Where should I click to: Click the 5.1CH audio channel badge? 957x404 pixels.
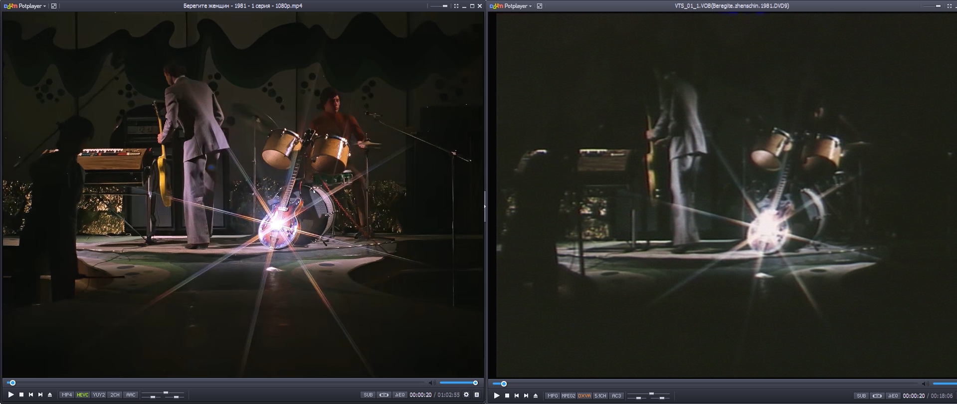pos(600,396)
